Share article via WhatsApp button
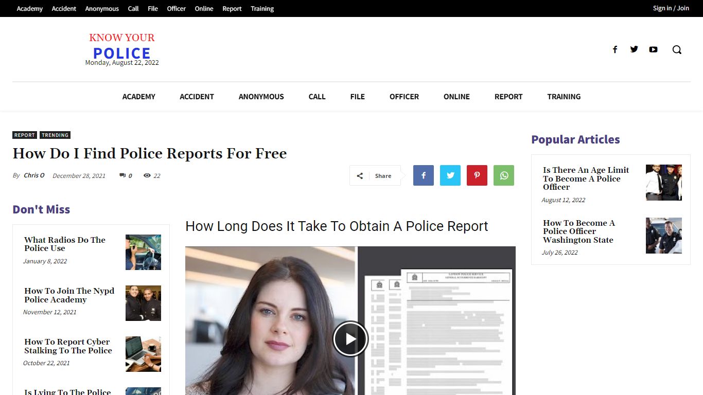 (x=504, y=175)
